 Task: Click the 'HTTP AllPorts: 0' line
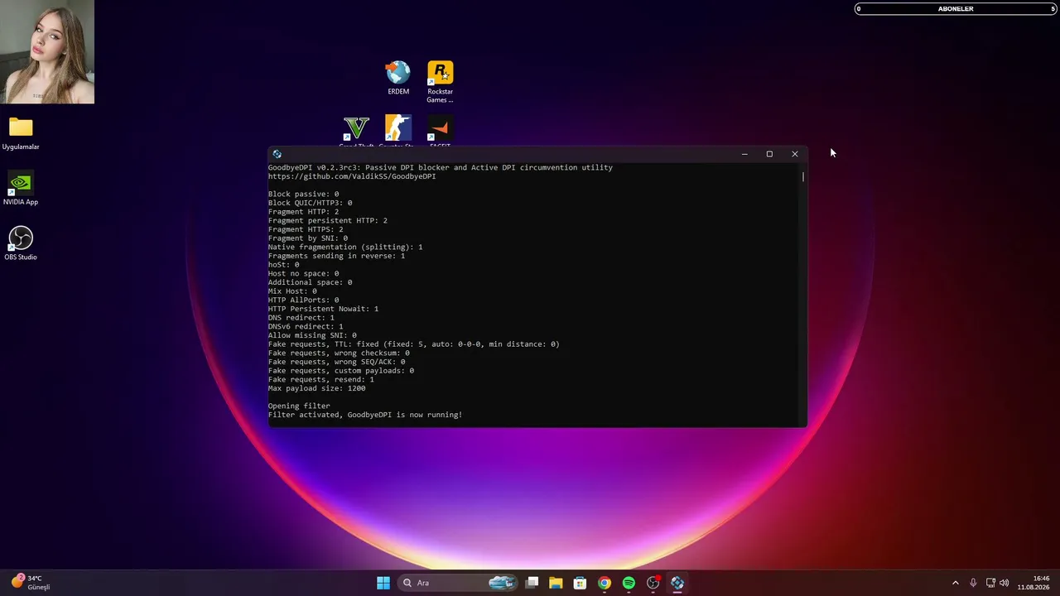(x=303, y=300)
